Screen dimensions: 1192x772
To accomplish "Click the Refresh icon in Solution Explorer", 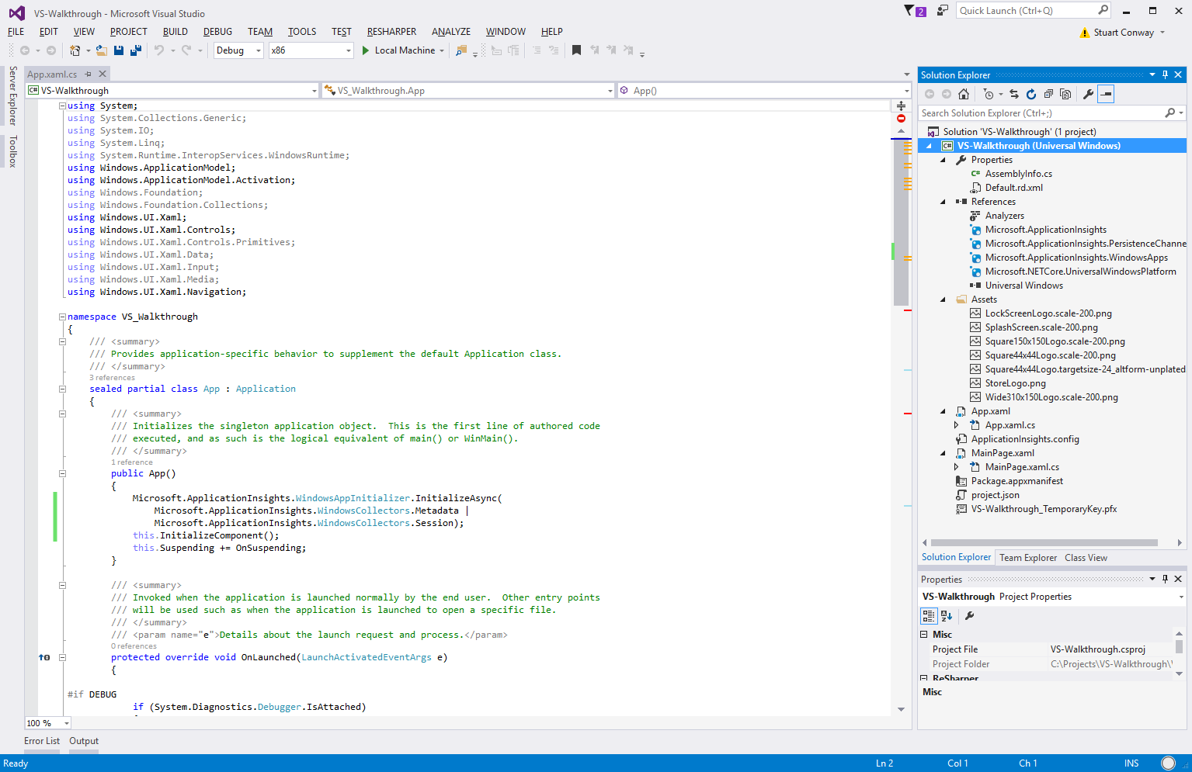I will [1031, 94].
